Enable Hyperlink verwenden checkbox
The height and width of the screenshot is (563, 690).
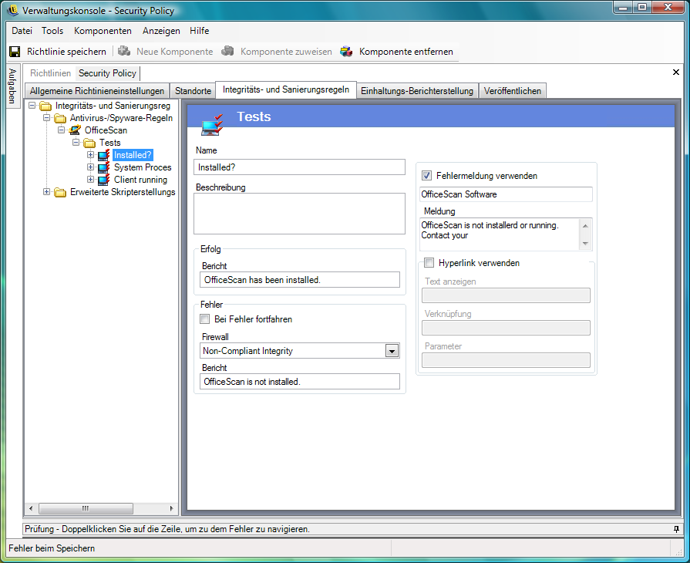pos(429,263)
